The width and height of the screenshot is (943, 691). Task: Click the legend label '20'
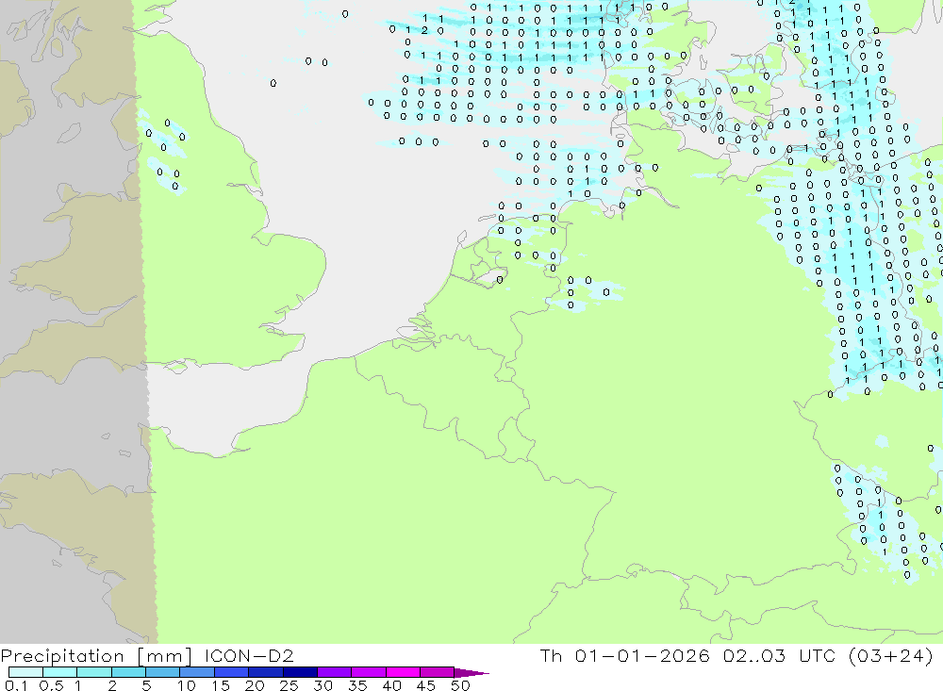[255, 685]
